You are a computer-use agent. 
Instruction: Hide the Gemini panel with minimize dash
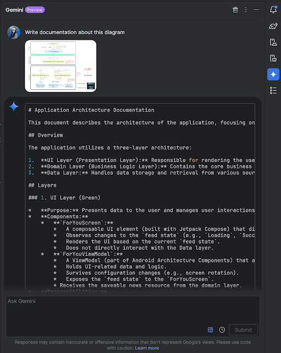256,10
